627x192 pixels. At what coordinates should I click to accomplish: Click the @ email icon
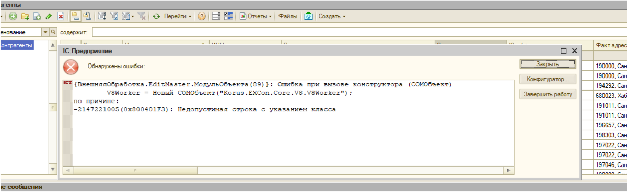coord(309,16)
